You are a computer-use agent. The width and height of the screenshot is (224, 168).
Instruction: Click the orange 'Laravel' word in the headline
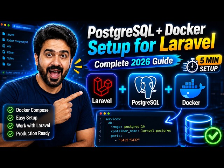click(188, 42)
